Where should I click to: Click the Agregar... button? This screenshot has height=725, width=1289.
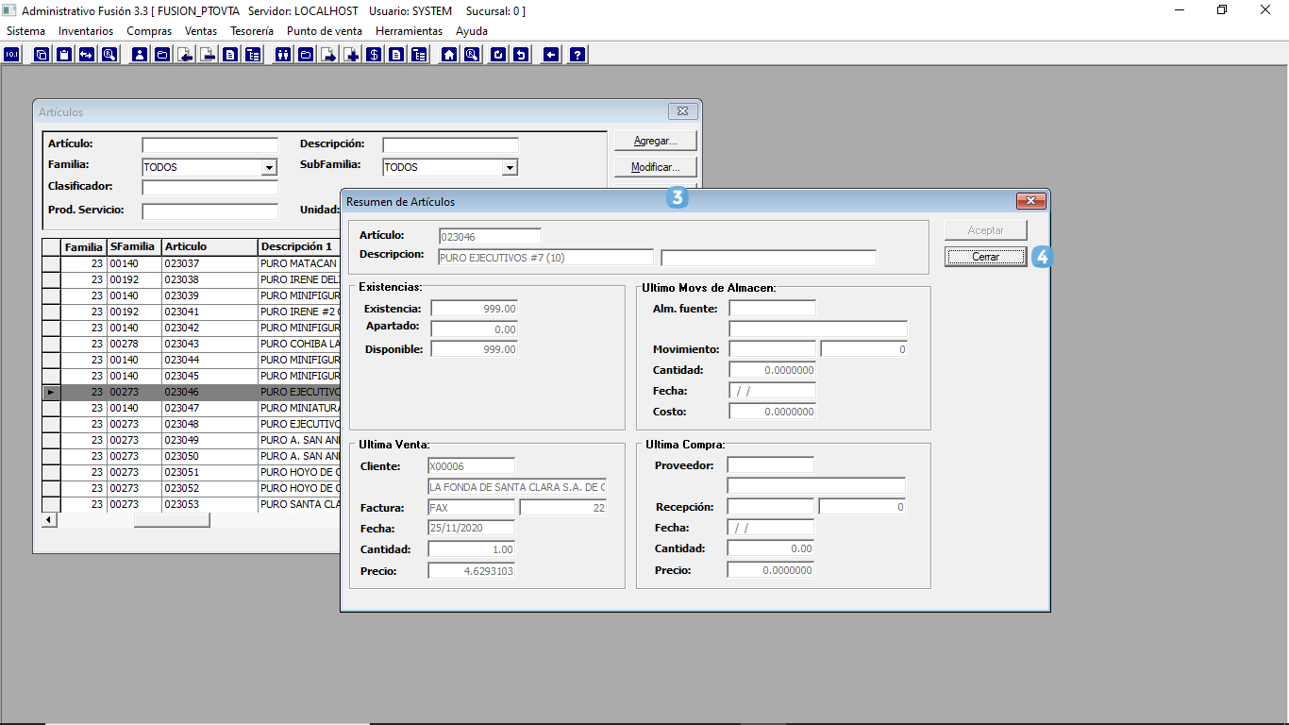(656, 141)
